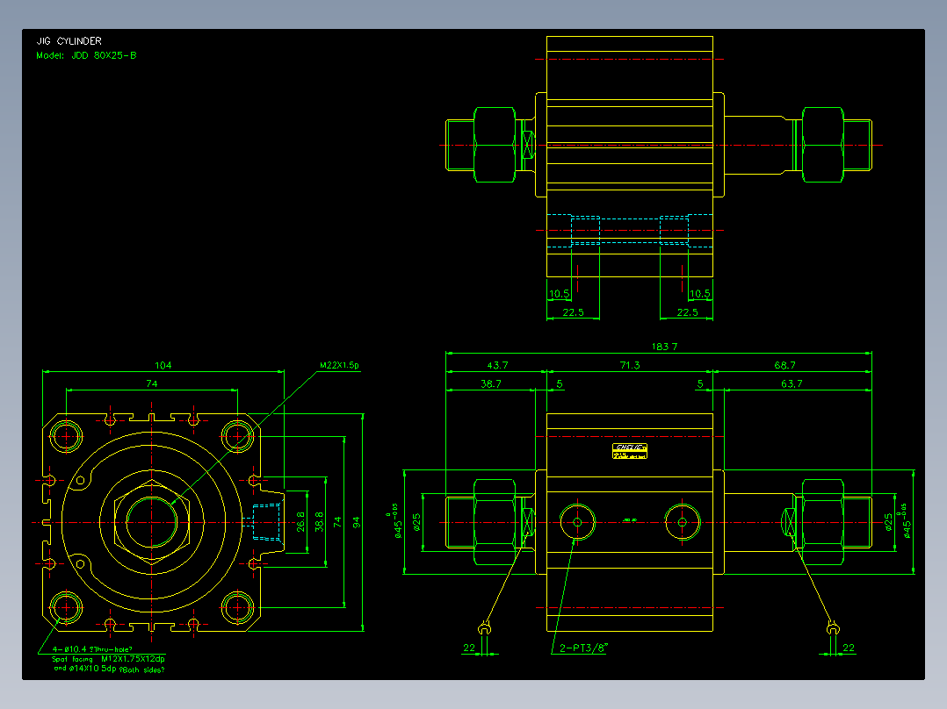Image resolution: width=947 pixels, height=709 pixels.
Task: Select the M22X1.5p thread callout
Action: click(339, 365)
